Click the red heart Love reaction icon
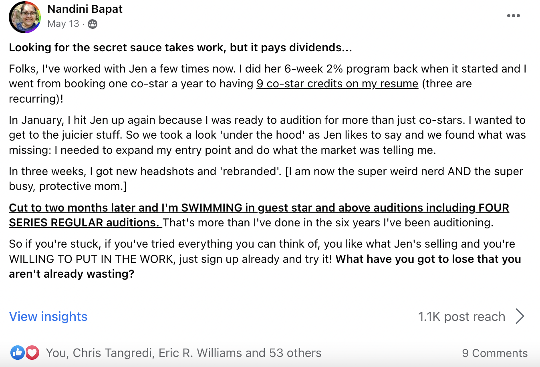Image resolution: width=540 pixels, height=367 pixels. point(32,353)
